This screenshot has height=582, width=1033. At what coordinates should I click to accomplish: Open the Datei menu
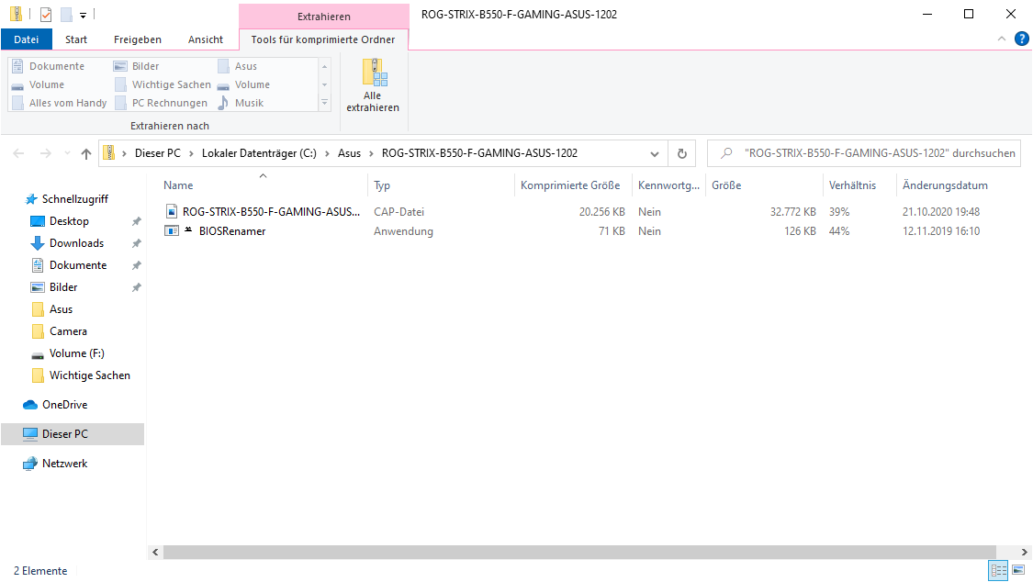click(x=27, y=39)
